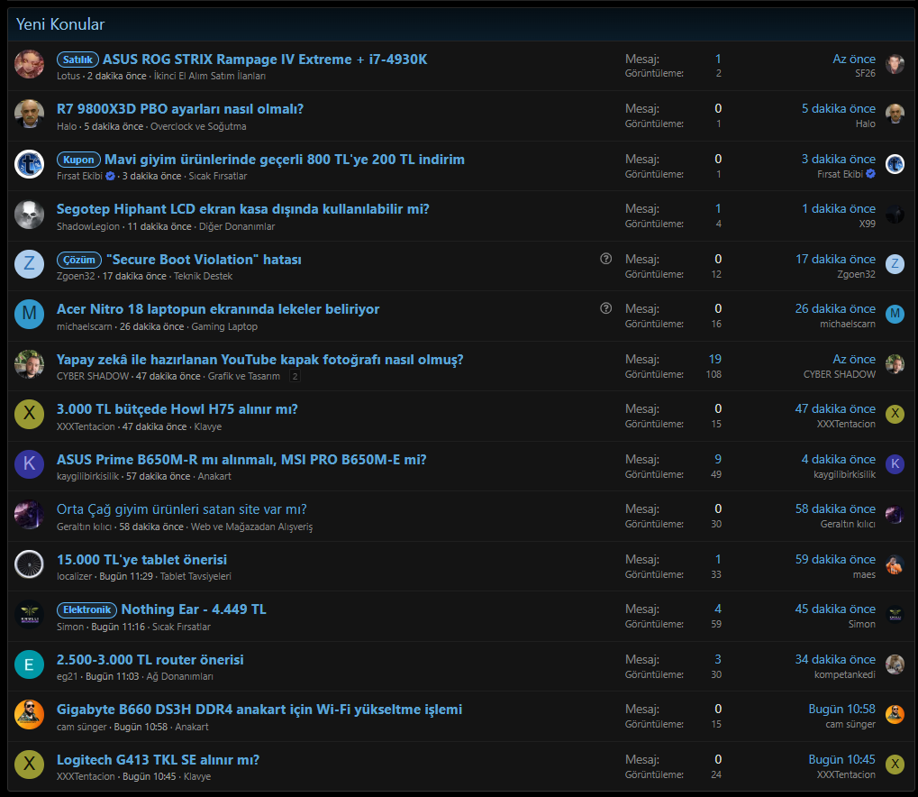Jump to latest post at 45 dakika önce
Screen dimensions: 918x797
click(835, 609)
